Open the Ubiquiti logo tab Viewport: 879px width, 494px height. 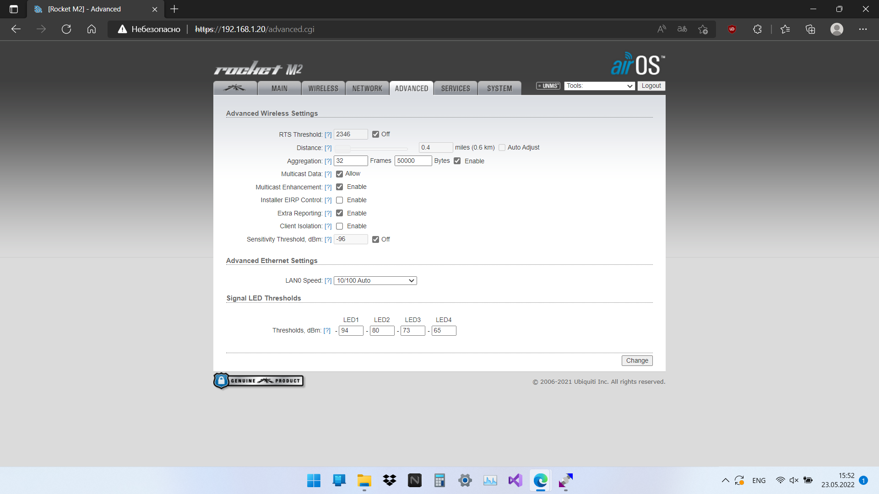[234, 88]
